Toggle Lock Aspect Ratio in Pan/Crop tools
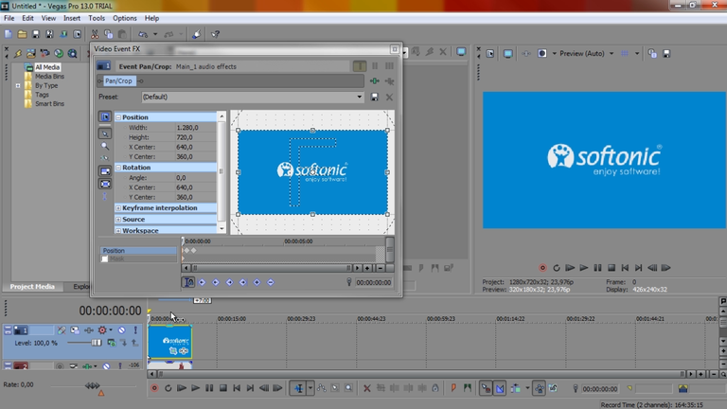Image resolution: width=727 pixels, height=409 pixels. 105,171
